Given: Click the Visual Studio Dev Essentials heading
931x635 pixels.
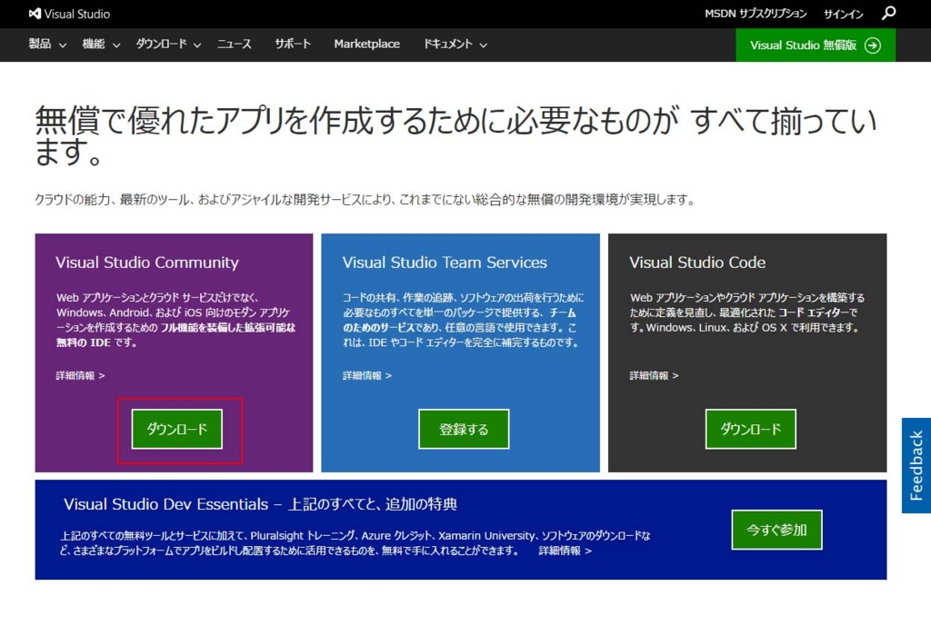Looking at the screenshot, I should click(x=260, y=504).
